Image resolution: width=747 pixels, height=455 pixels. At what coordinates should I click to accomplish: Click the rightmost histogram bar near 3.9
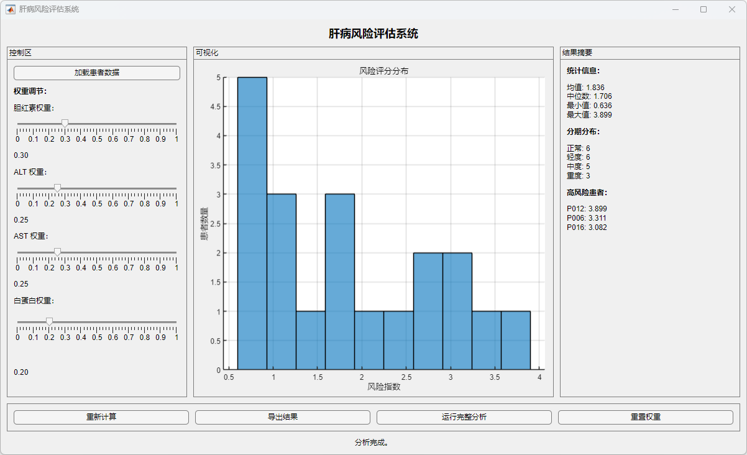[515, 340]
